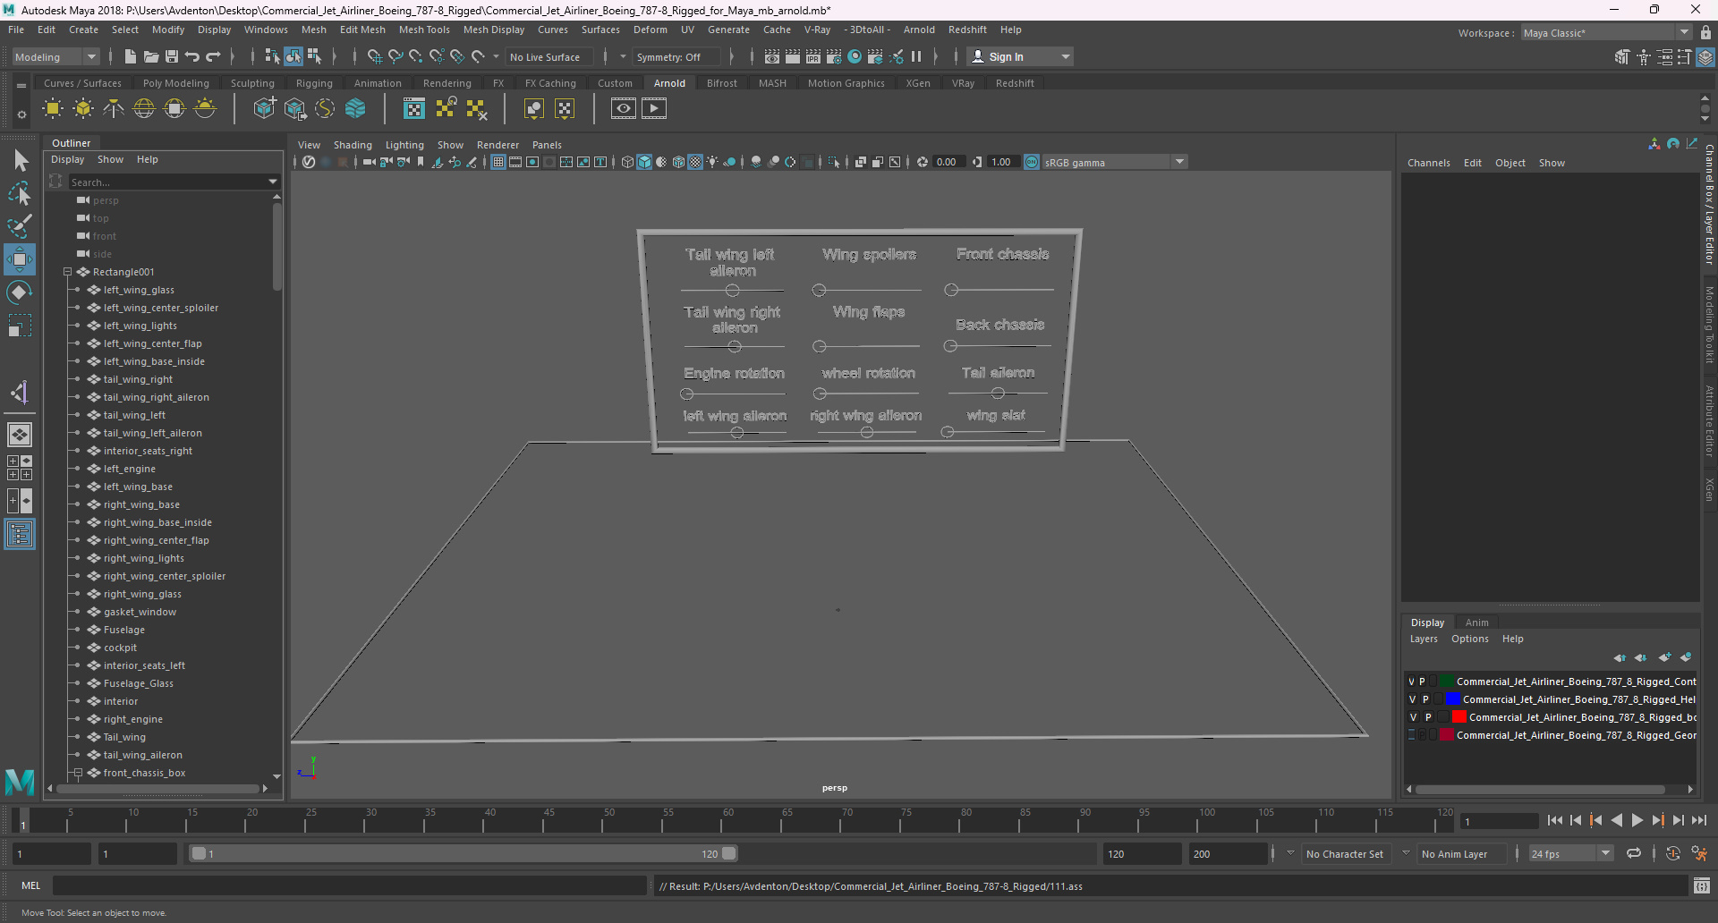Image resolution: width=1718 pixels, height=923 pixels.
Task: Create Arnold skydome light shelf icon
Action: [144, 109]
